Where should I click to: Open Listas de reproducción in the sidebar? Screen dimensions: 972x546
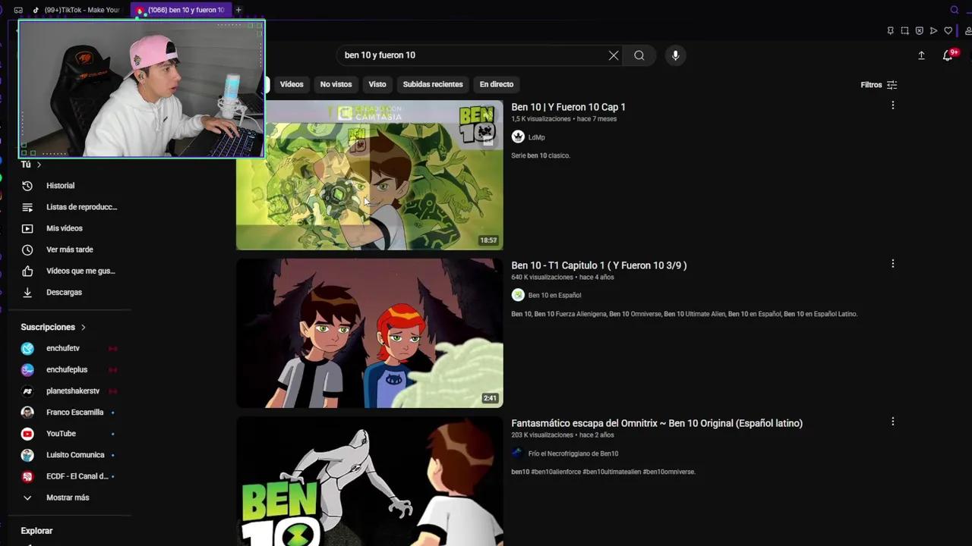(x=70, y=207)
